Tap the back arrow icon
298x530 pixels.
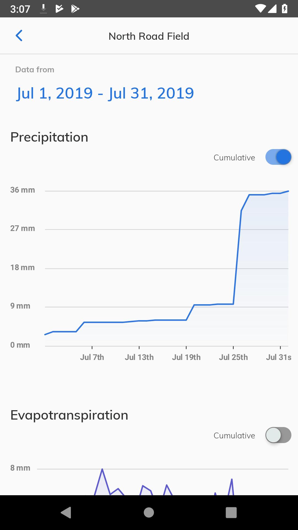(19, 36)
